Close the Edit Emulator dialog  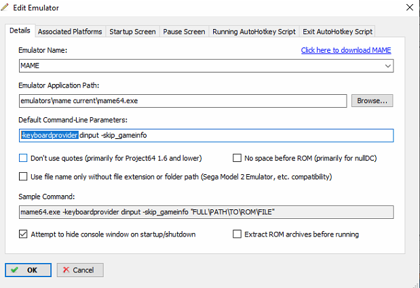click(410, 7)
